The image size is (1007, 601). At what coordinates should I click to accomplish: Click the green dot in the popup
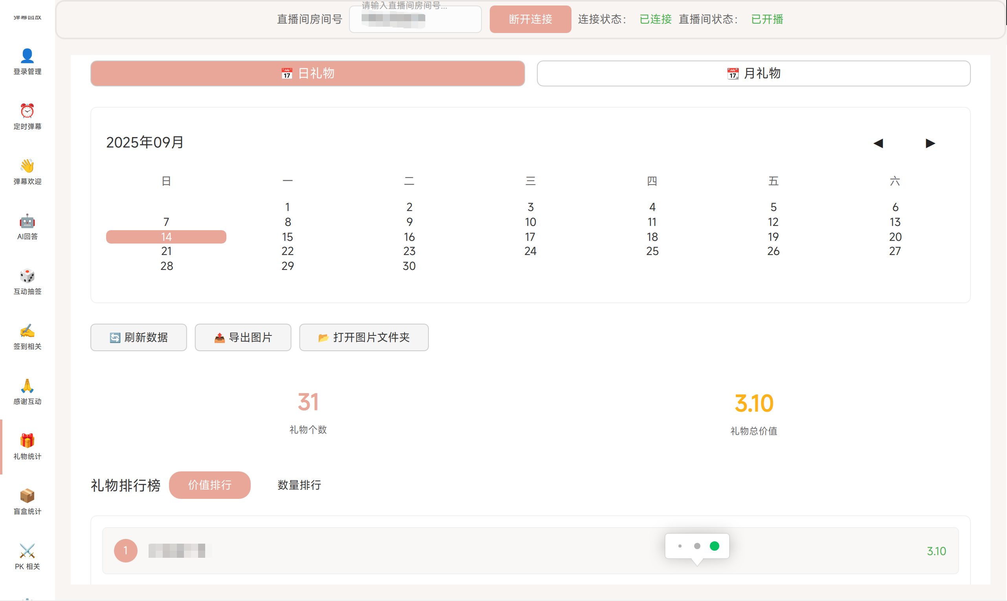pos(715,546)
